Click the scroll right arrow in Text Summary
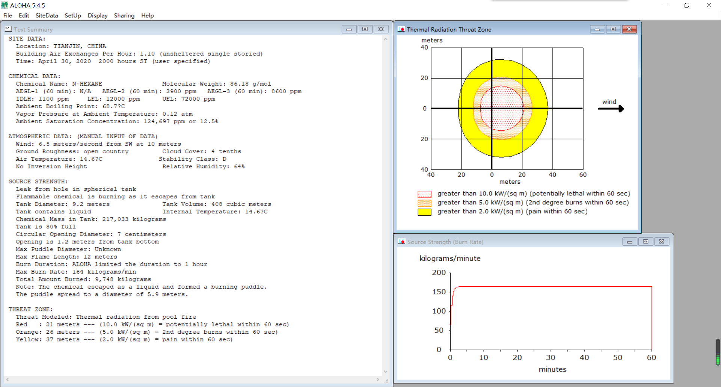 point(378,379)
